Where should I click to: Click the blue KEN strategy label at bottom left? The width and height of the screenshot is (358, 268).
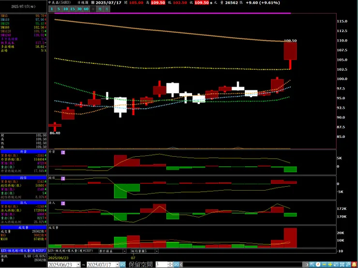coord(23,251)
